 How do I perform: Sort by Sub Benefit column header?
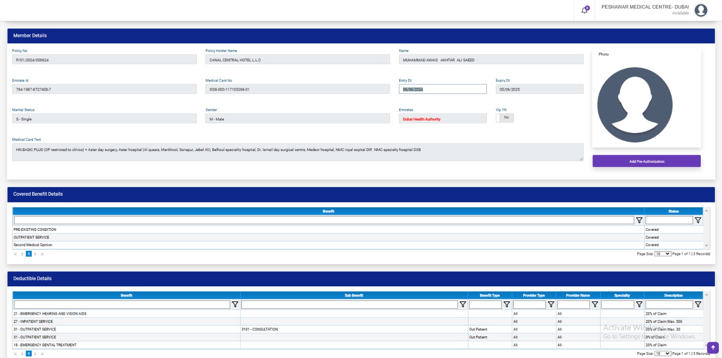pos(354,295)
